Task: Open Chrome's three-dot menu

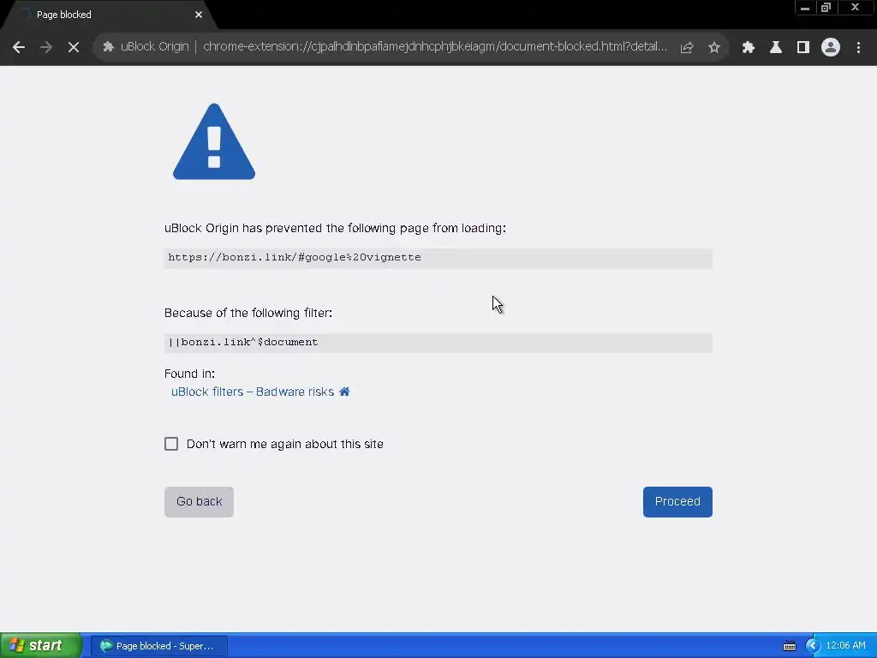Action: click(x=858, y=48)
